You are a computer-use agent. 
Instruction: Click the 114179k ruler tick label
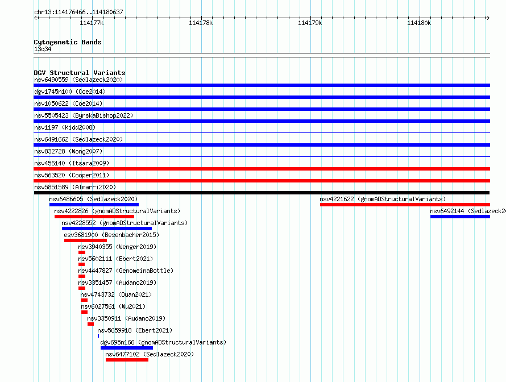pyautogui.click(x=310, y=23)
